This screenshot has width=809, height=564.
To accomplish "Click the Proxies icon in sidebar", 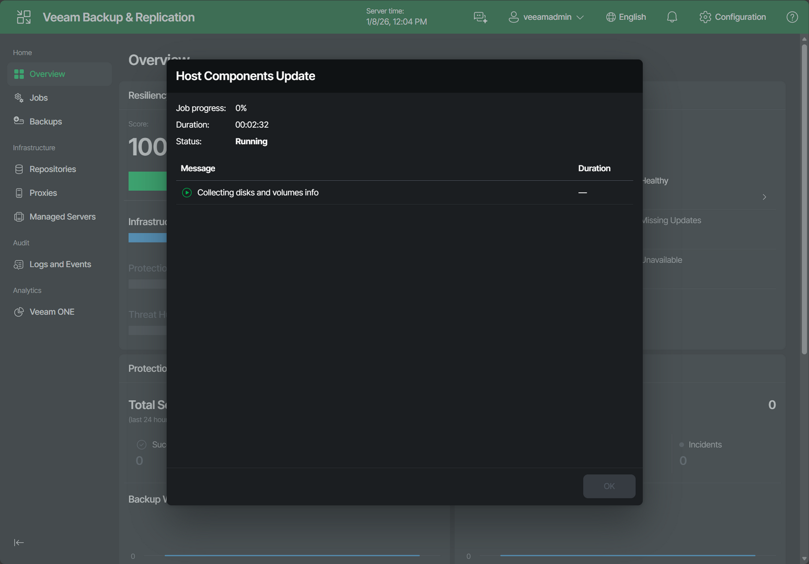I will pos(19,193).
